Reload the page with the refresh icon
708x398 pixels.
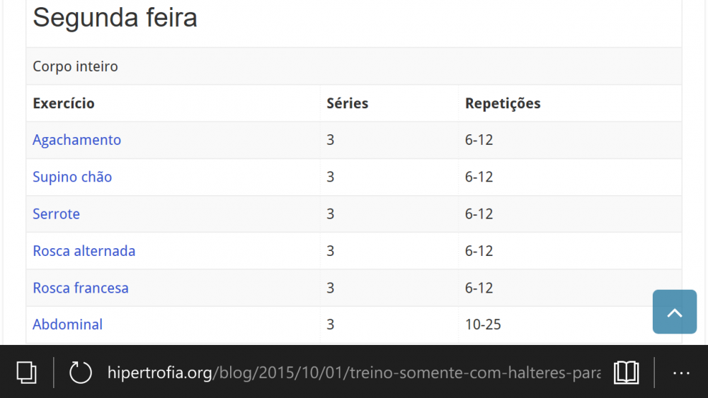tap(81, 373)
